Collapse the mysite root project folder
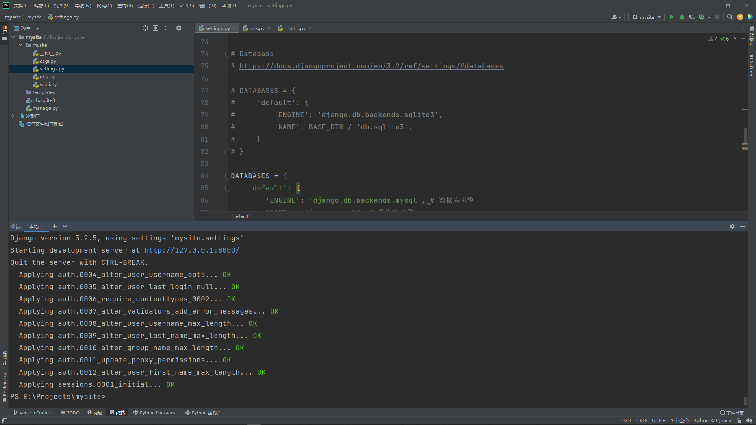This screenshot has width=756, height=425. click(x=13, y=37)
